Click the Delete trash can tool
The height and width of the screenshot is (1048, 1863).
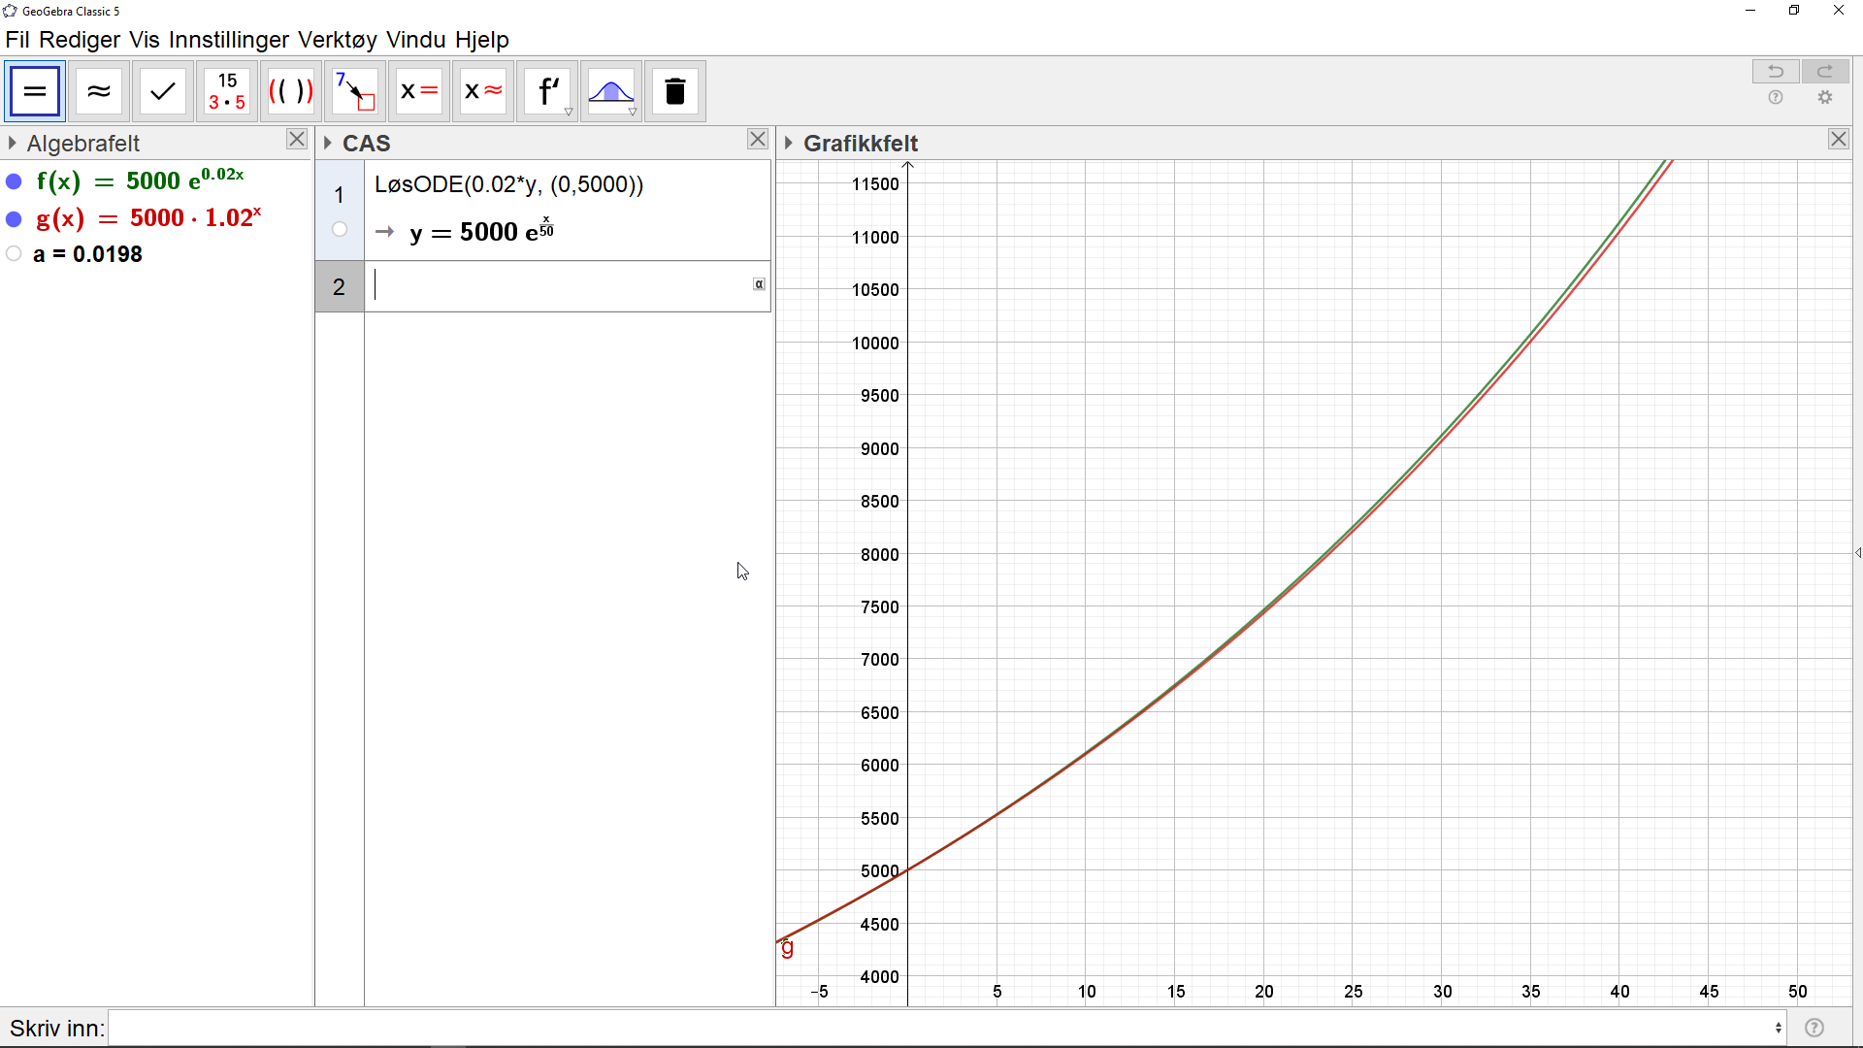click(675, 91)
